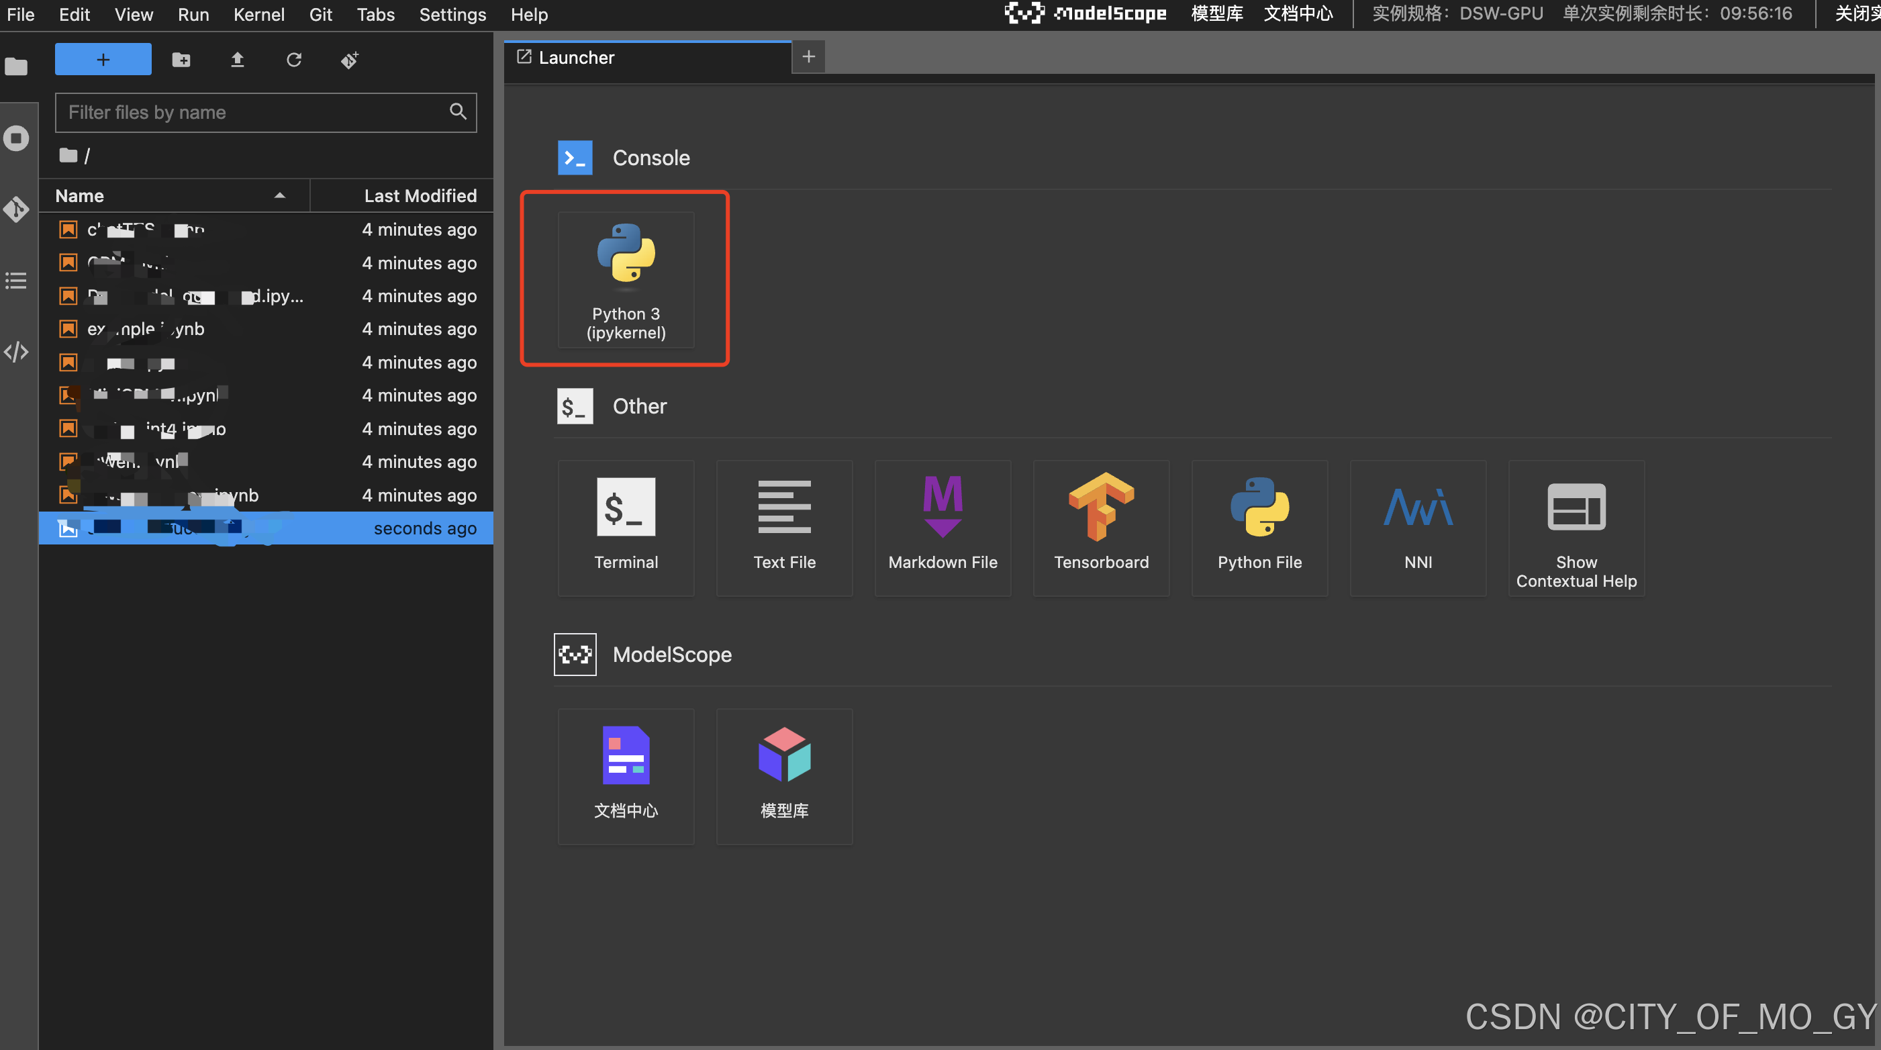This screenshot has width=1881, height=1050.
Task: Select the file row modified seconds ago
Action: pyautogui.click(x=266, y=528)
